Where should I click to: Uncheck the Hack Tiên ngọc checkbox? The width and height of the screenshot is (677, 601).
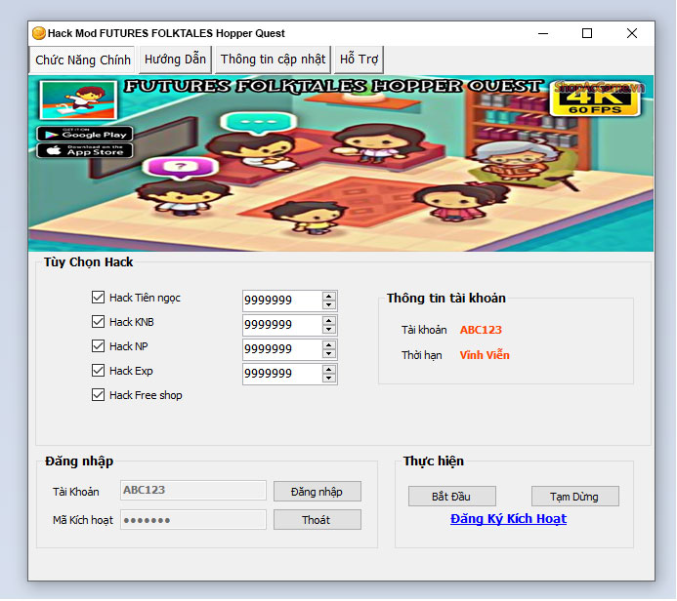tap(98, 298)
